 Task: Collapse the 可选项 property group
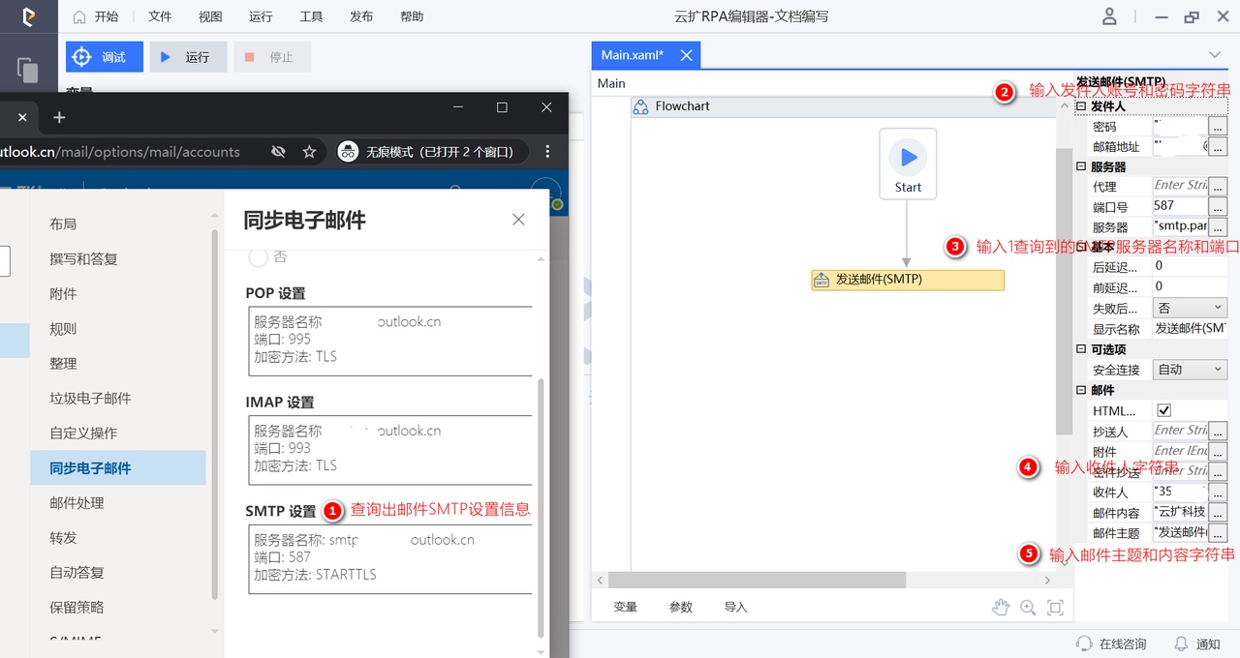[1081, 349]
